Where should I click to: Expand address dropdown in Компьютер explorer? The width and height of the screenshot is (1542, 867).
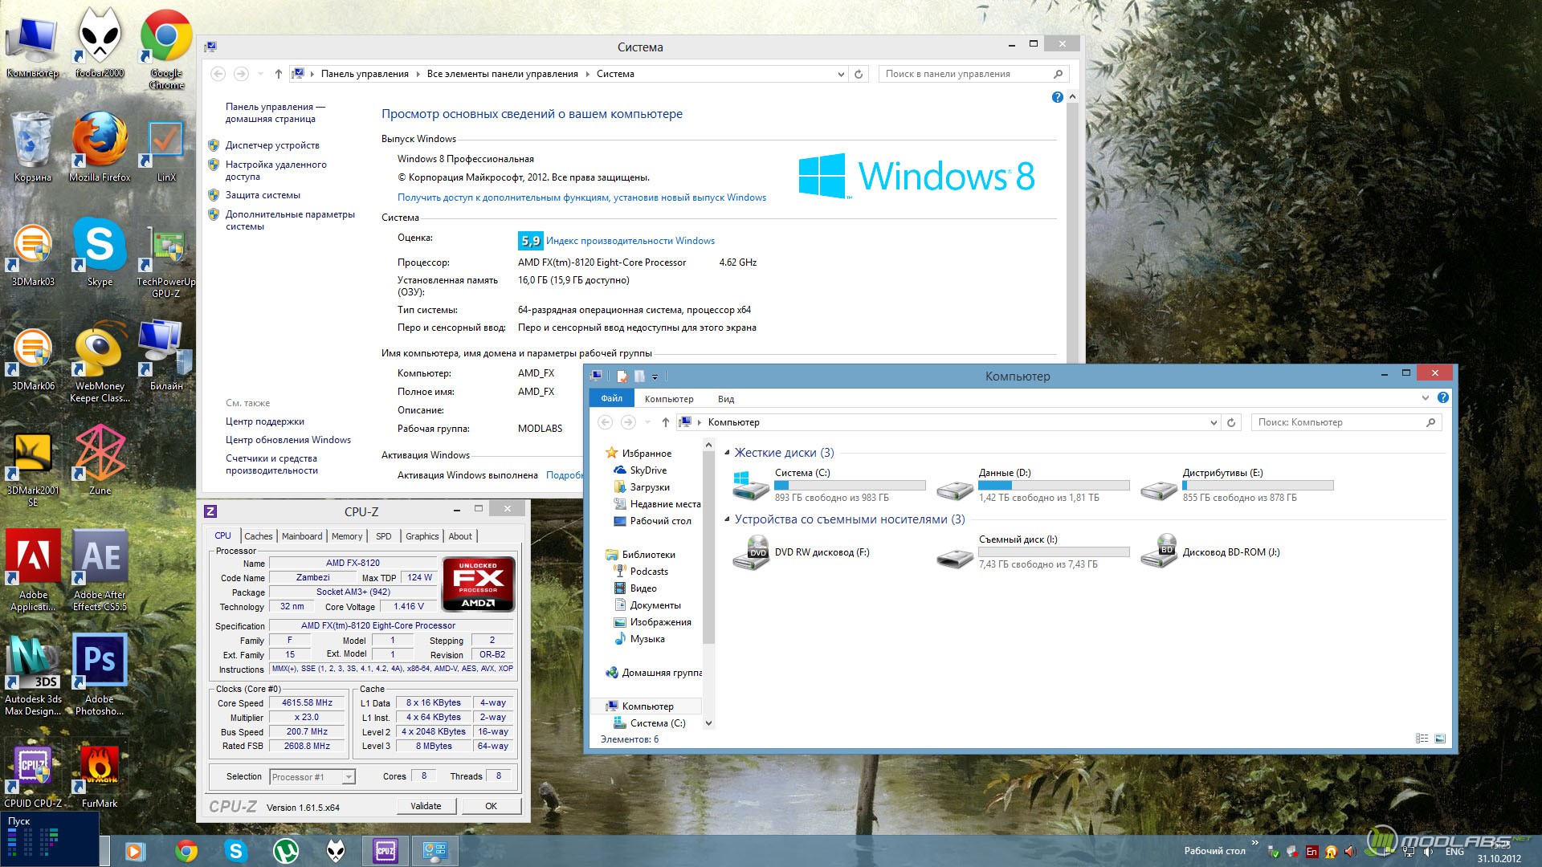pos(1214,422)
